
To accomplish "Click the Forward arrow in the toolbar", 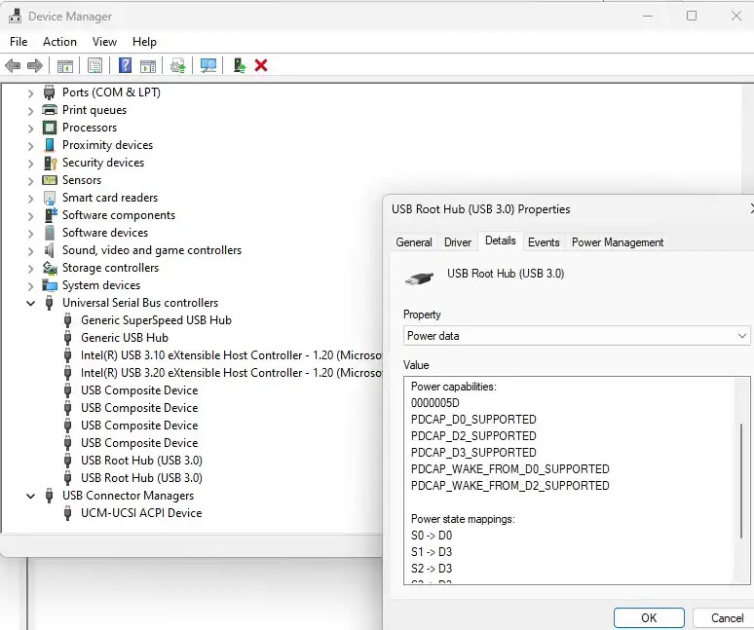I will point(35,65).
